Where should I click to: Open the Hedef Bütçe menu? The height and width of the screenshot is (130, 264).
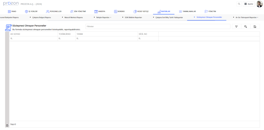(141, 12)
